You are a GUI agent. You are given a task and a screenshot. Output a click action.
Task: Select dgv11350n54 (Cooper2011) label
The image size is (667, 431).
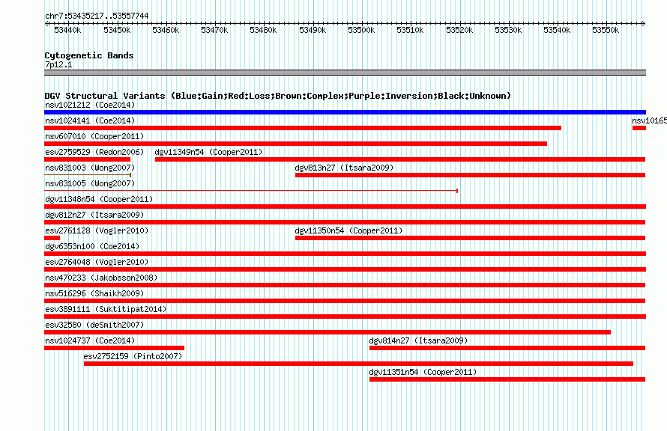348,230
